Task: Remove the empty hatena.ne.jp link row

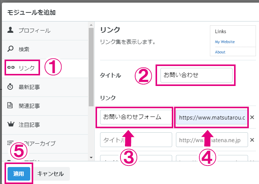Action: (x=252, y=140)
